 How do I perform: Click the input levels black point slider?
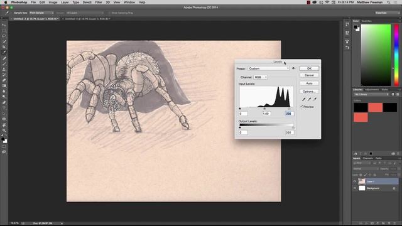pyautogui.click(x=240, y=109)
